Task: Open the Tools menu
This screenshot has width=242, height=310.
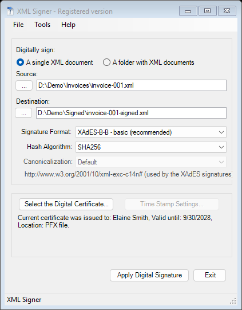Action: (42, 25)
